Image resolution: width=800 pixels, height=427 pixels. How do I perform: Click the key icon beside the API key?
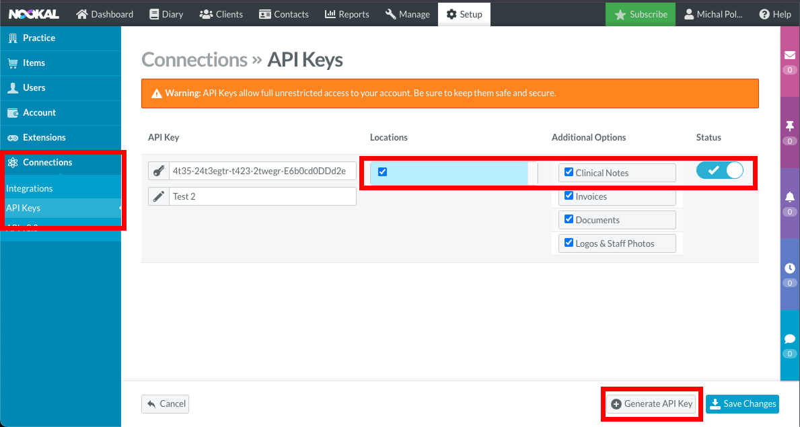159,171
